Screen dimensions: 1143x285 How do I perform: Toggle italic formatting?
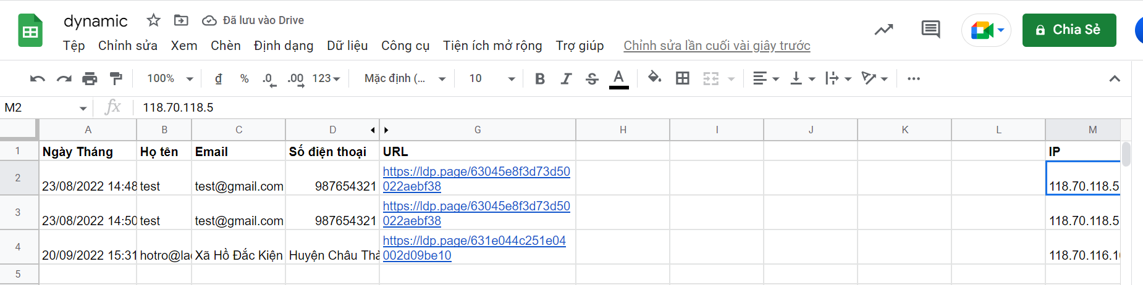coord(566,78)
